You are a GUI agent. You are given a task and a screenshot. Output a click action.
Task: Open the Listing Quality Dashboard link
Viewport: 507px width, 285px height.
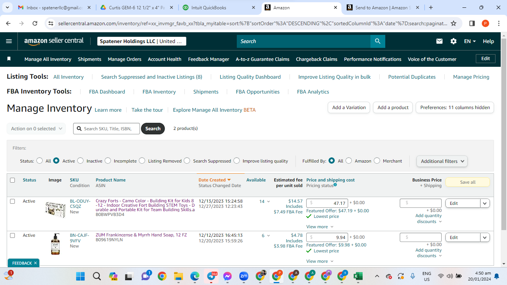pos(250,77)
